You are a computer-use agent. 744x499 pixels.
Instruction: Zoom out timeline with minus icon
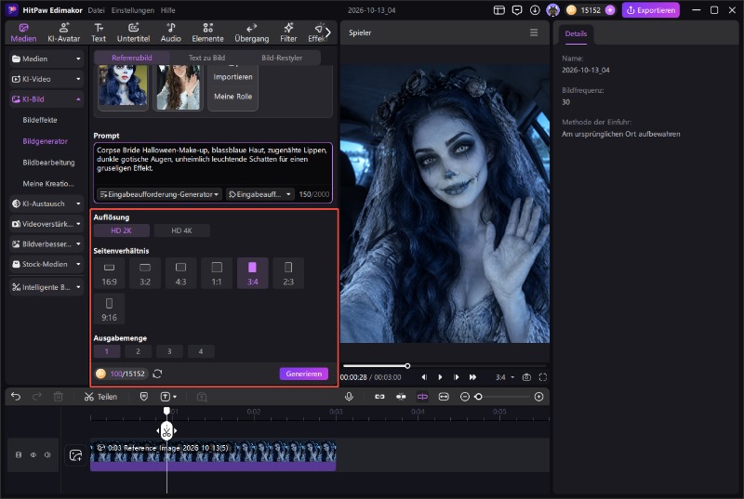pos(465,397)
